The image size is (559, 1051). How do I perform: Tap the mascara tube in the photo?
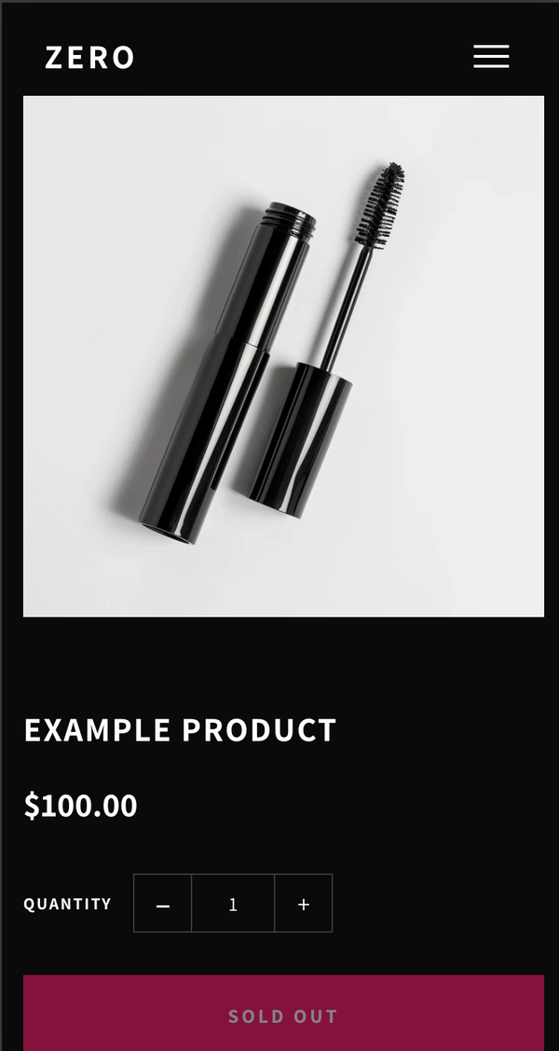226,373
